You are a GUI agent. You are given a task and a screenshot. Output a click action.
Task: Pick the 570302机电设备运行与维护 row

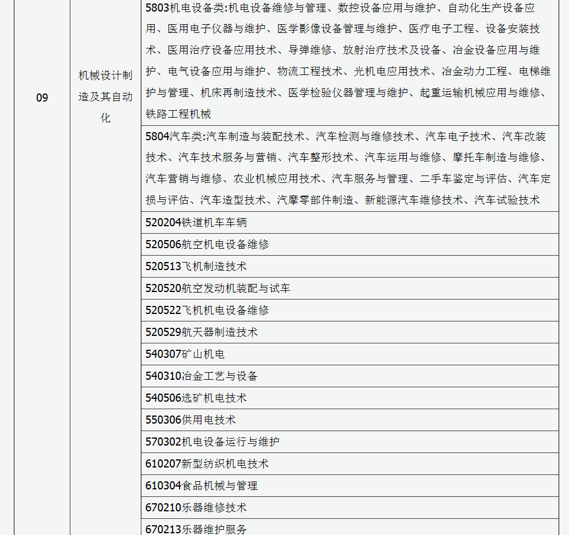click(x=212, y=442)
